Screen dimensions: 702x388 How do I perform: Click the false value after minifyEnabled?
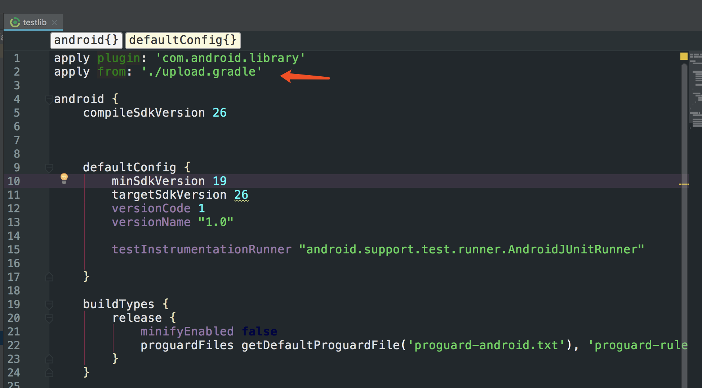pyautogui.click(x=259, y=331)
